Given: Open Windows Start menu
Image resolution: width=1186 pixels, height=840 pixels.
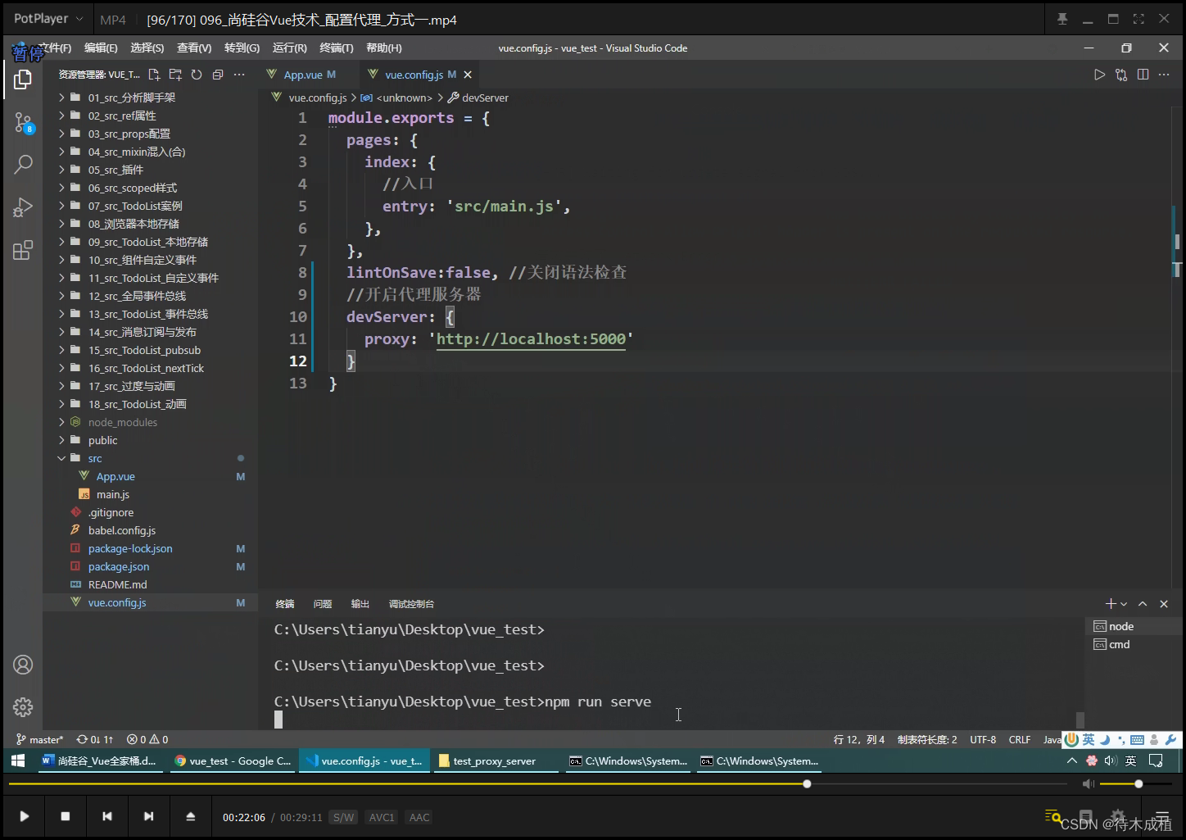Looking at the screenshot, I should pos(18,761).
